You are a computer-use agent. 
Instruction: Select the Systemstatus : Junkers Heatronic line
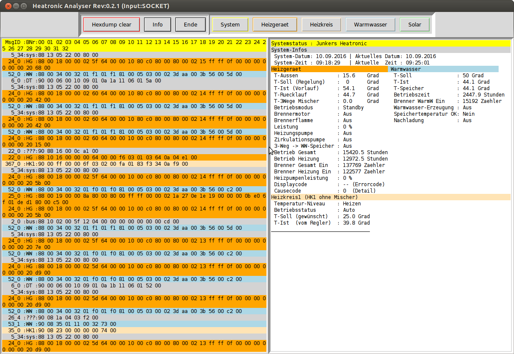point(391,44)
